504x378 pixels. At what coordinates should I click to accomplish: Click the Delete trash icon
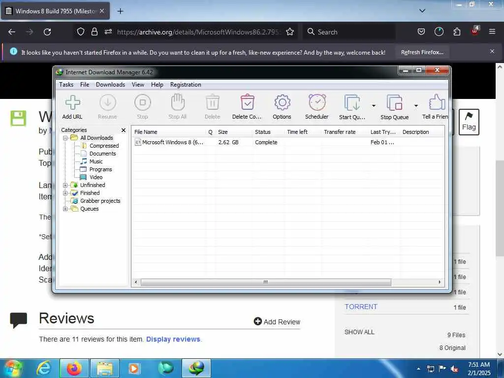pyautogui.click(x=213, y=102)
